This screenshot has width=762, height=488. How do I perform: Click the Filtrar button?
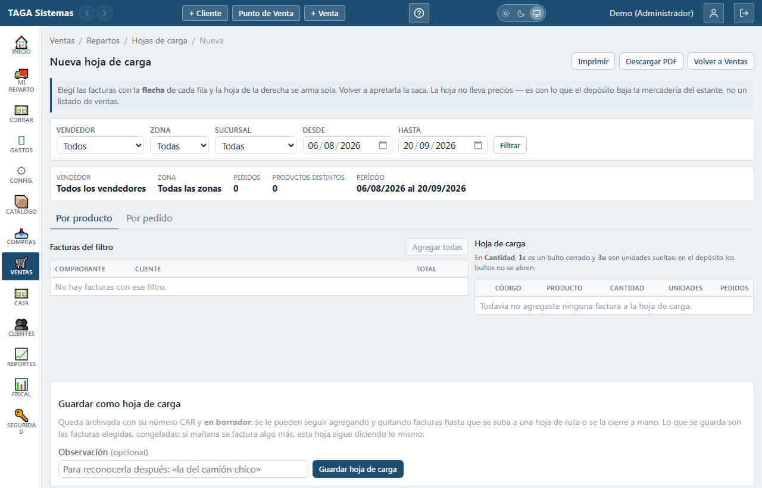pyautogui.click(x=510, y=145)
